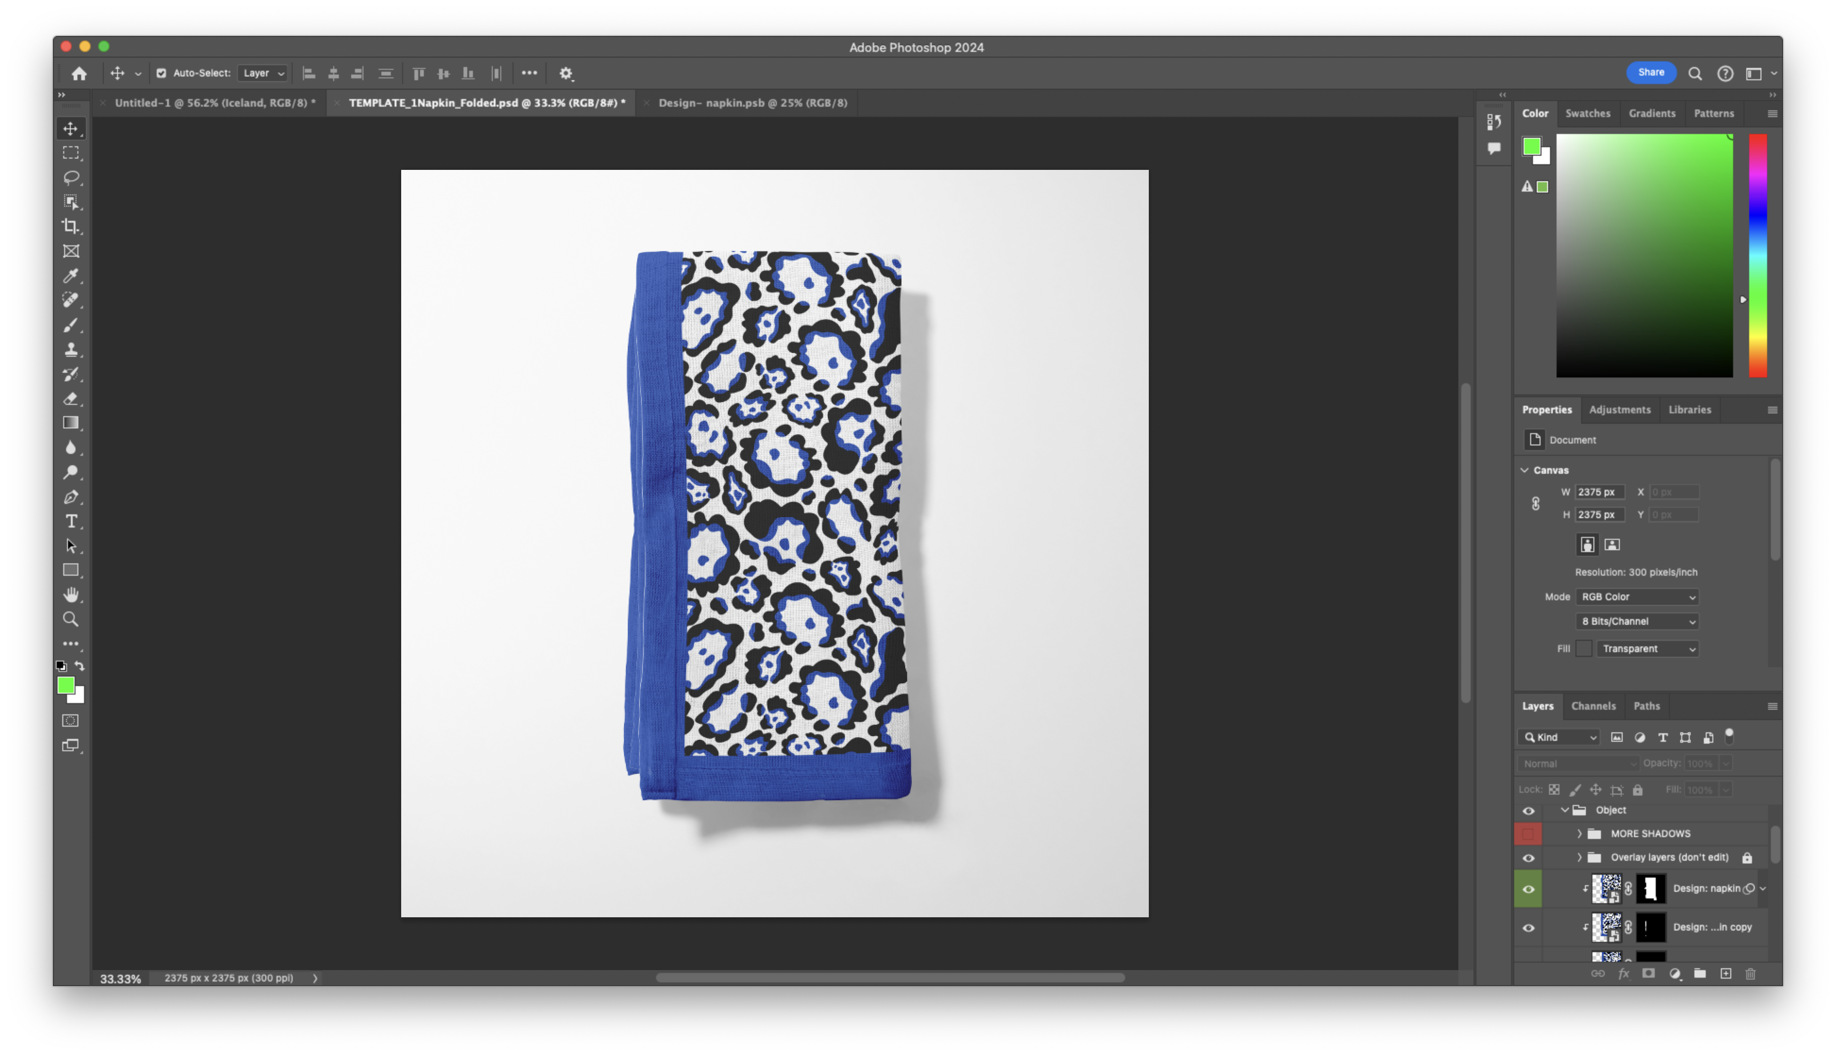Select the Horizontal Type tool
Viewport: 1836px width, 1056px height.
pos(70,521)
